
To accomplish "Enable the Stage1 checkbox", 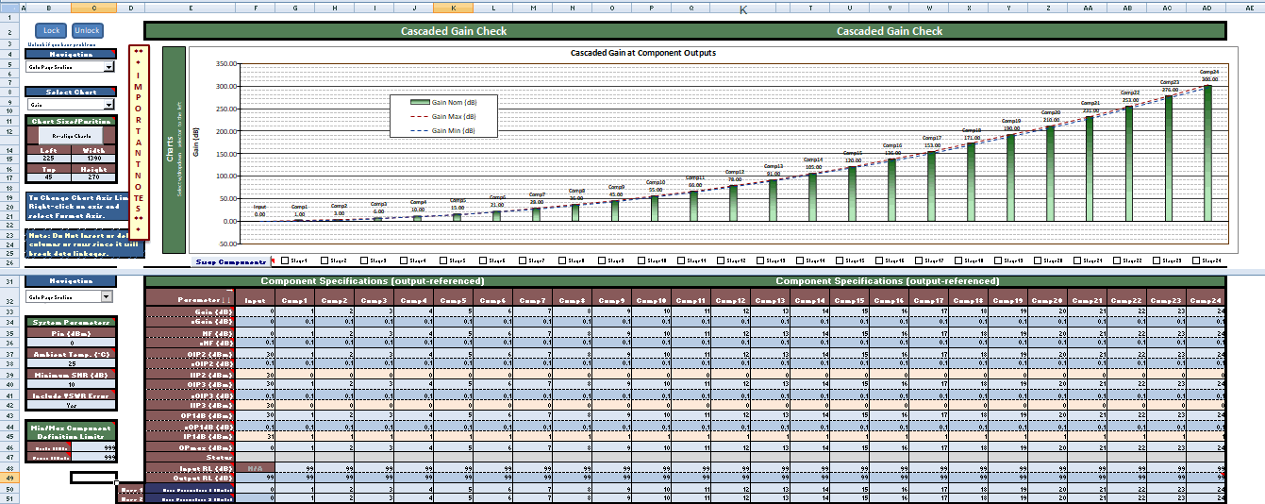I will coord(286,260).
